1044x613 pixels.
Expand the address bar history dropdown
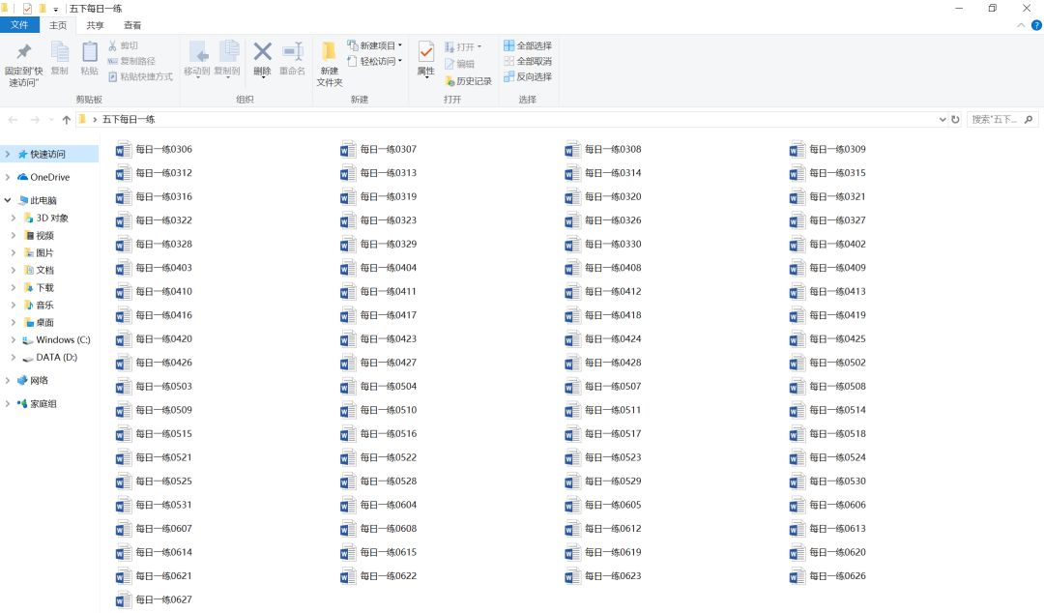[942, 119]
